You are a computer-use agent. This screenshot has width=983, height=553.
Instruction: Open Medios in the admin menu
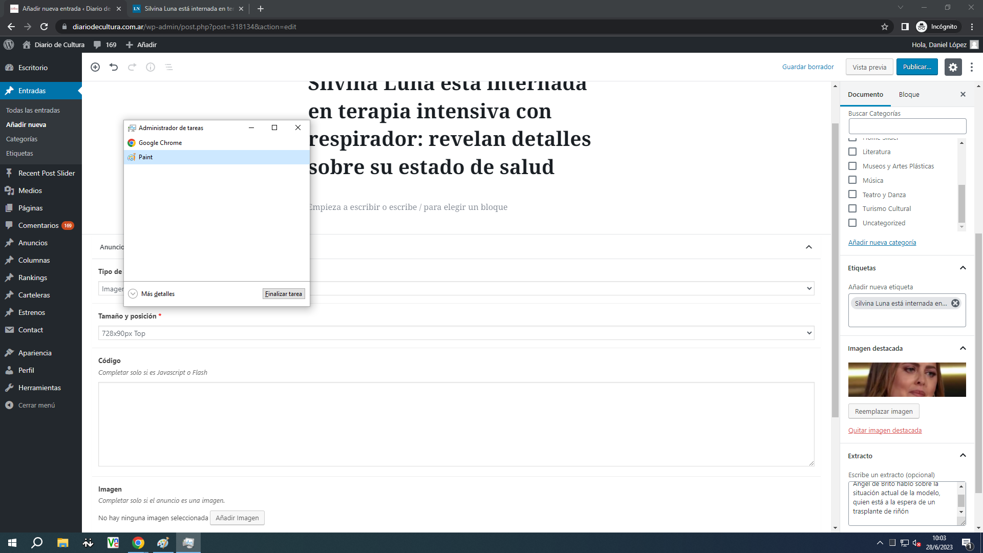coord(30,190)
